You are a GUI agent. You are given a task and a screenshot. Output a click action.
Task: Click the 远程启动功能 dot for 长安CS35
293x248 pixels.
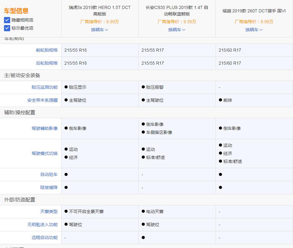point(143,237)
